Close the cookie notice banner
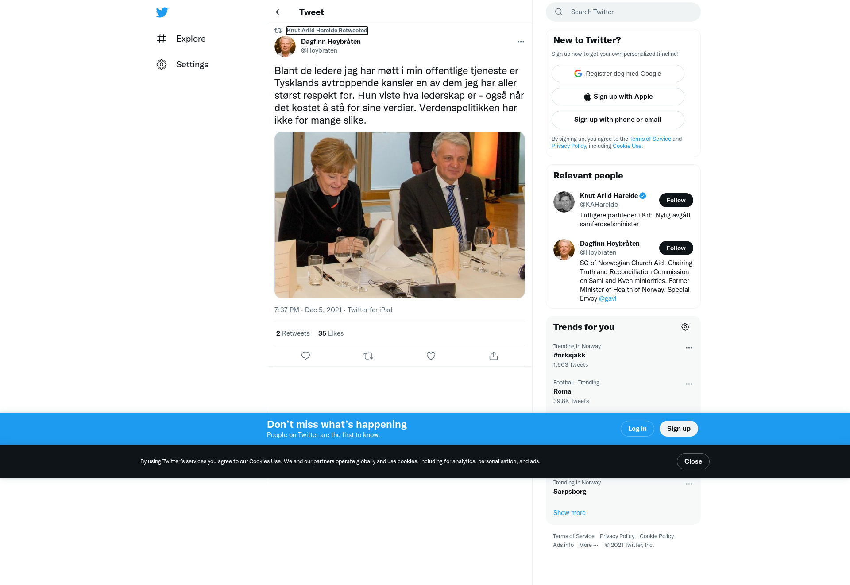Viewport: 850px width, 585px height. tap(693, 461)
